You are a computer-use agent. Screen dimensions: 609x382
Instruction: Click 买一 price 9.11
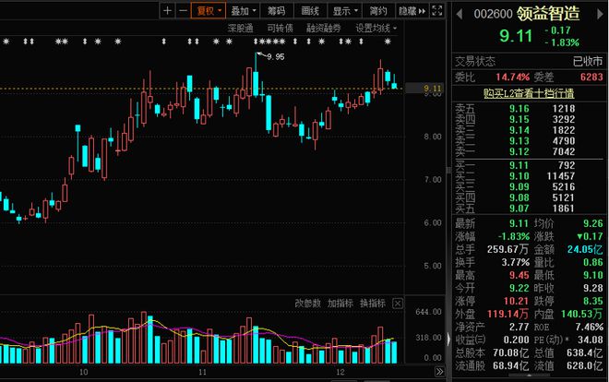(519, 165)
